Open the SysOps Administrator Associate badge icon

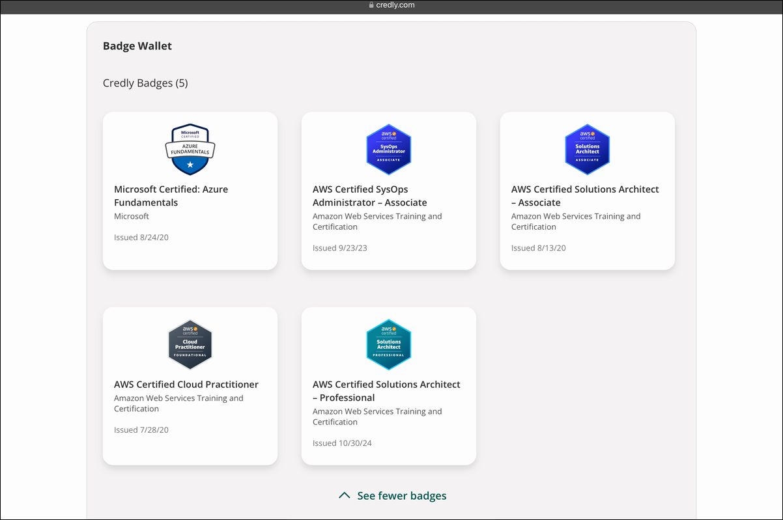pos(388,150)
